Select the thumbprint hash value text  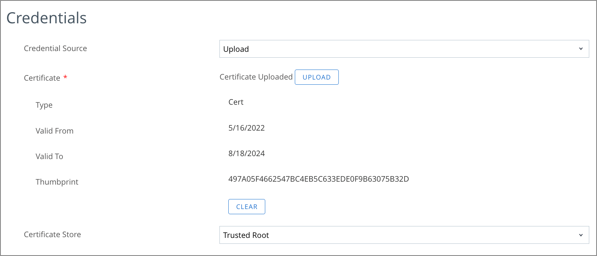click(x=318, y=179)
